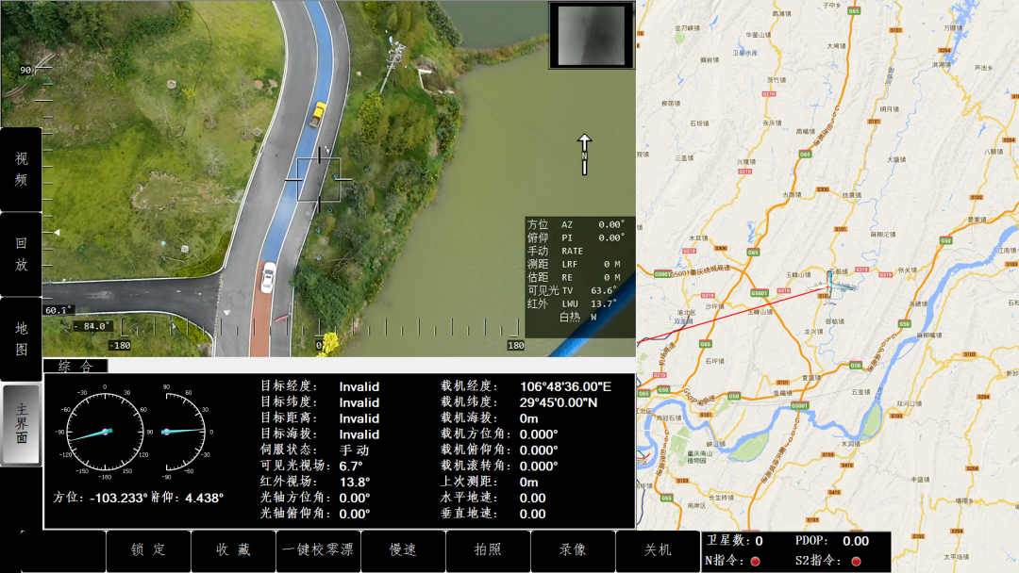Viewport: 1019px width, 573px height.
Task: Click the -84.0° azimuth scale label
Action: [92, 326]
